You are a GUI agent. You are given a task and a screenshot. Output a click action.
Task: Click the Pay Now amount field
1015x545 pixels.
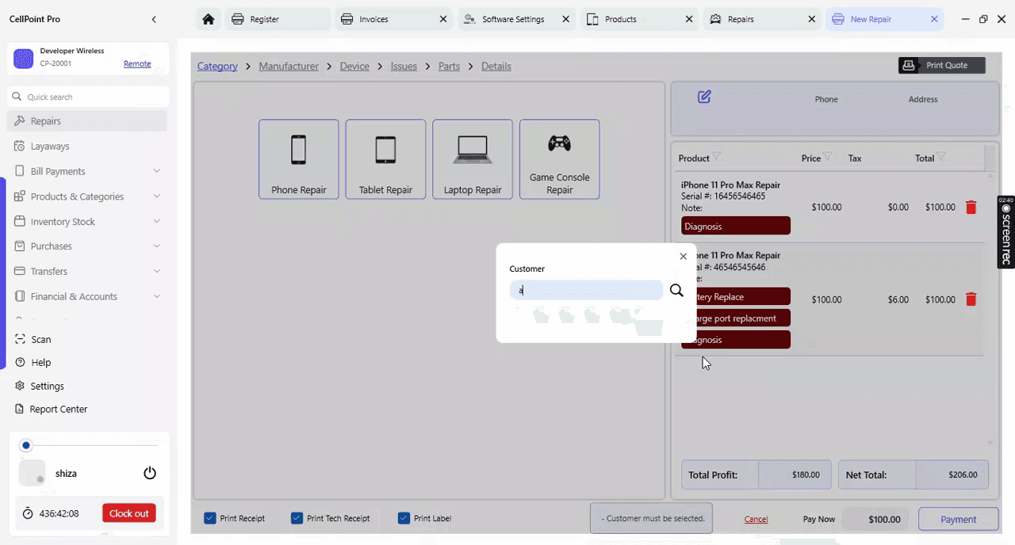[875, 519]
